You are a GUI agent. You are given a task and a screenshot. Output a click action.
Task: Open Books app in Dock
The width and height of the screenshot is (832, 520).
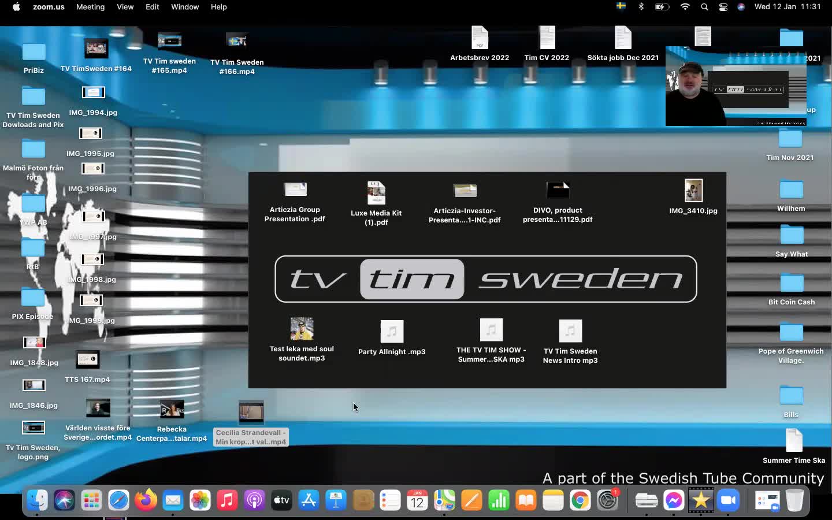click(x=526, y=500)
